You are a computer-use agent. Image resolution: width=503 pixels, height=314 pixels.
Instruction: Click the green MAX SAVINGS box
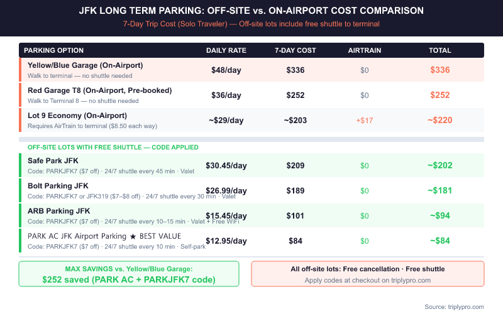click(x=129, y=274)
